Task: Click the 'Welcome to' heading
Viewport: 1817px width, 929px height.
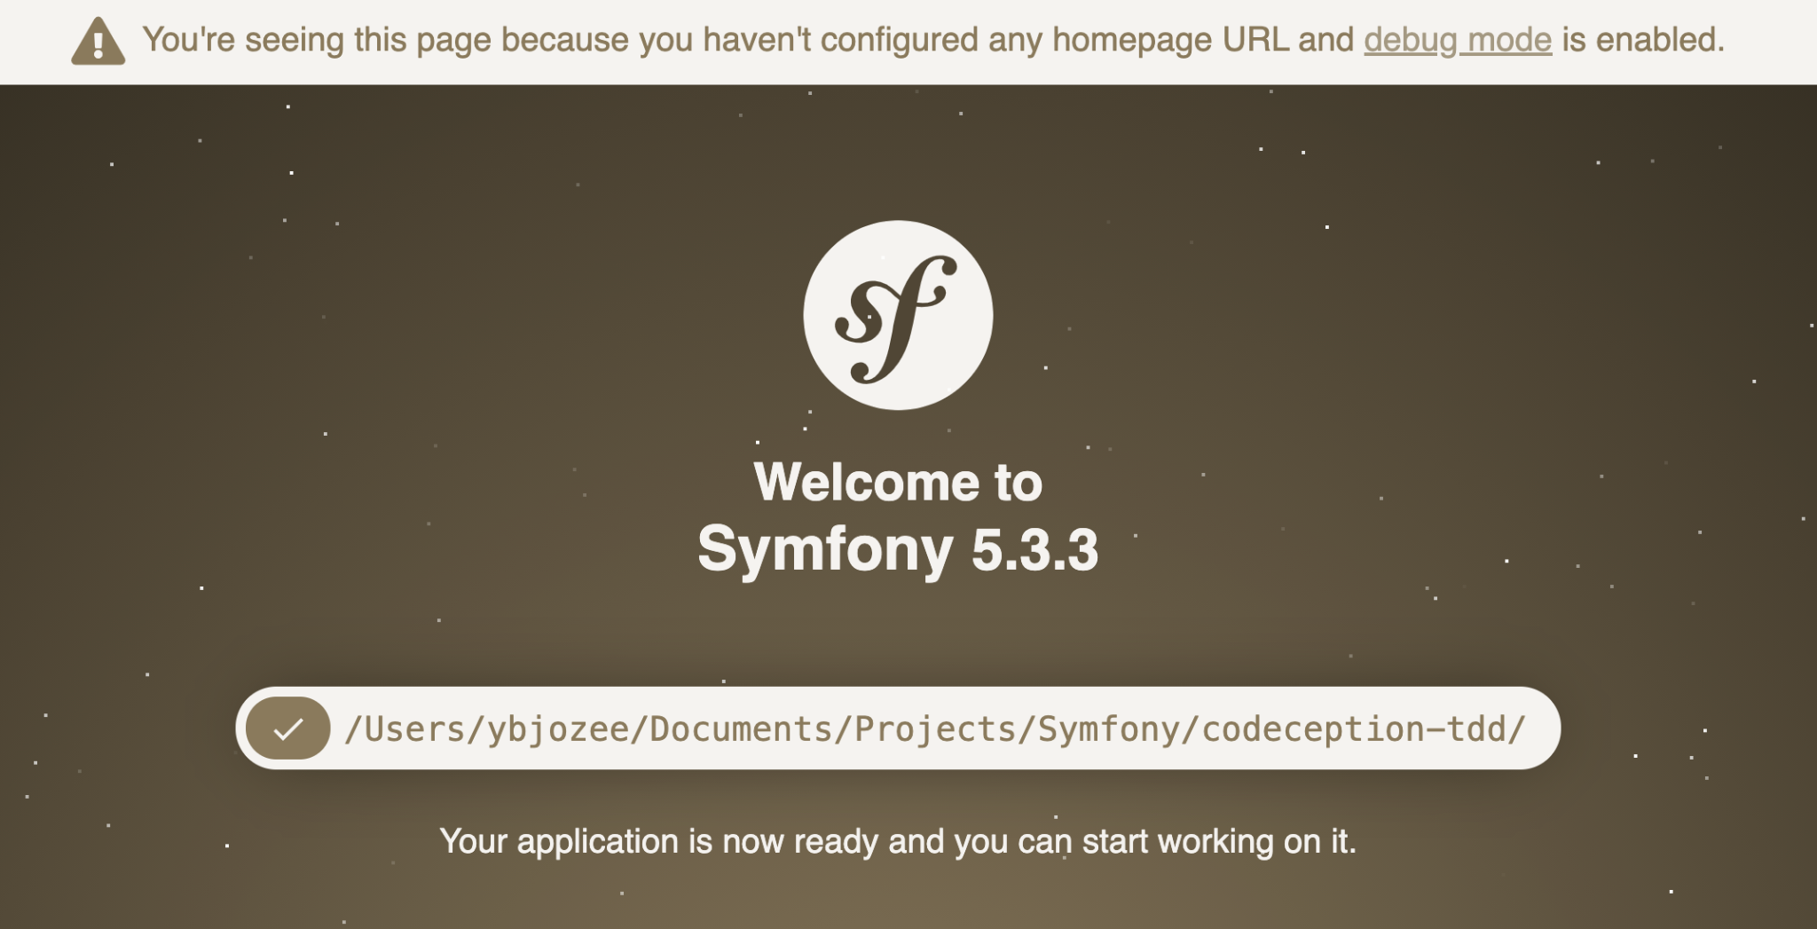Action: coord(898,482)
